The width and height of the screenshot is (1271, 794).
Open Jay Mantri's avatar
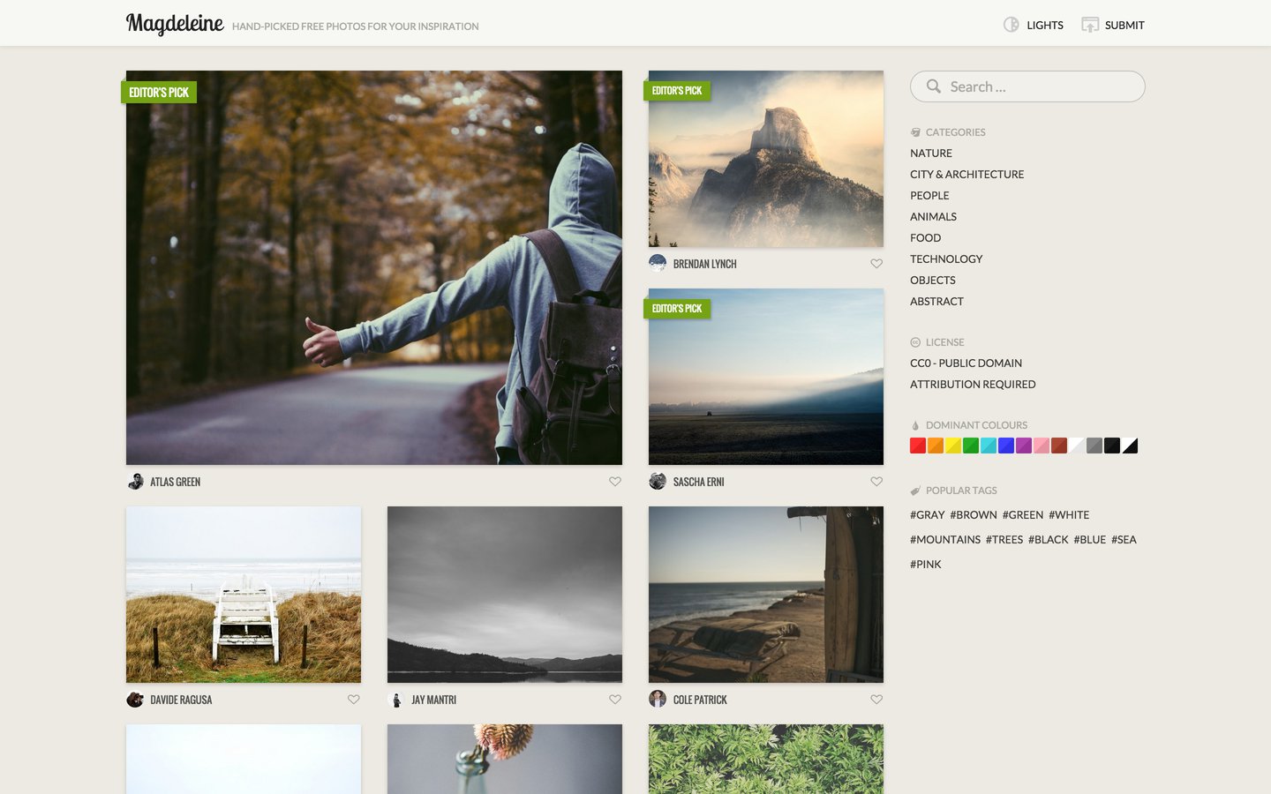(396, 699)
